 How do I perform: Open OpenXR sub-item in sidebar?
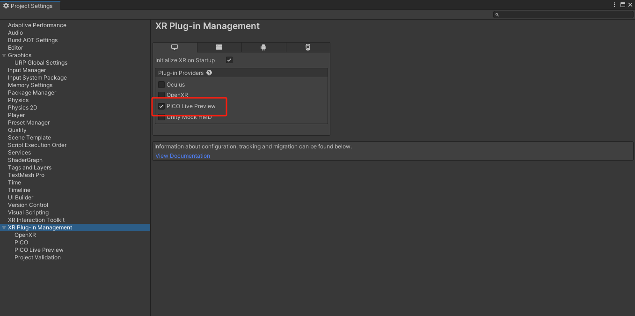25,235
